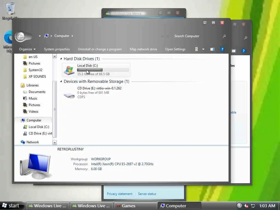
Task: Click the start button
Action: coord(12,206)
